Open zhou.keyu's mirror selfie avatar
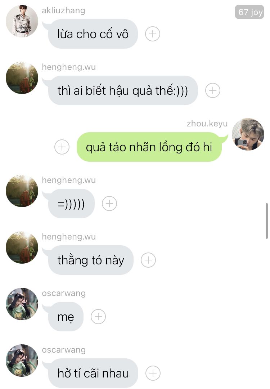The width and height of the screenshot is (270, 389). (248, 134)
